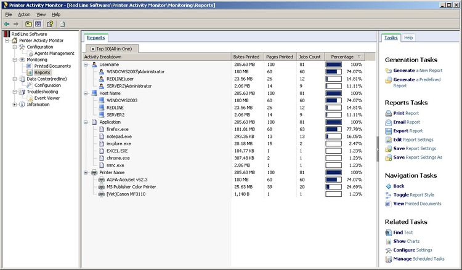This screenshot has height=270, width=462.
Task: Collapse the Host Name group in report
Action: (x=86, y=93)
